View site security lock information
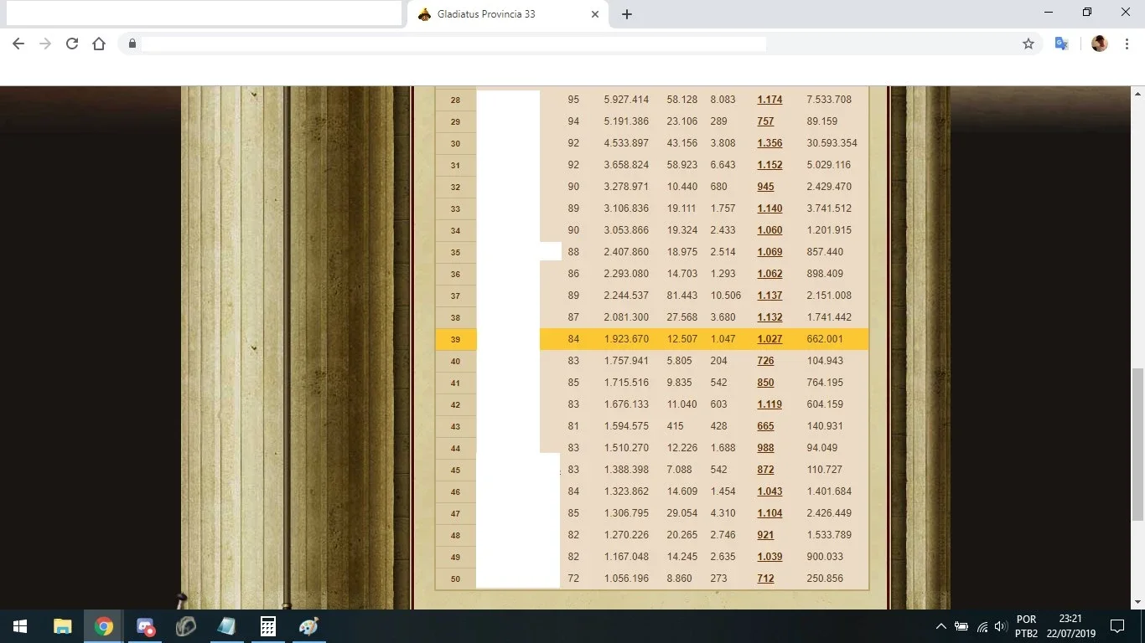The image size is (1145, 643). pos(132,44)
